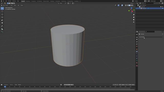Open the View Layer properties tab
This screenshot has width=164, height=92.
tap(137, 42)
